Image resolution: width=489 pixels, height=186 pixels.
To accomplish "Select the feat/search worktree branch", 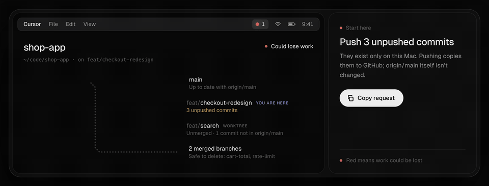I will pos(203,126).
